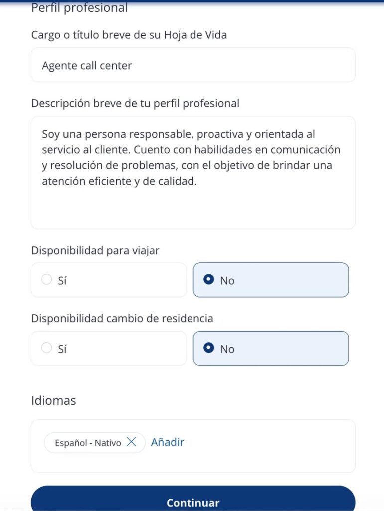Click the Español - Nativo chip label
Screen dimensions: 384x511
[88, 443]
